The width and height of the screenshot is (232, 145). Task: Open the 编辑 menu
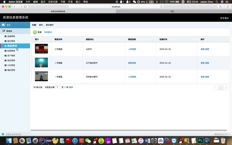pos(35,2)
